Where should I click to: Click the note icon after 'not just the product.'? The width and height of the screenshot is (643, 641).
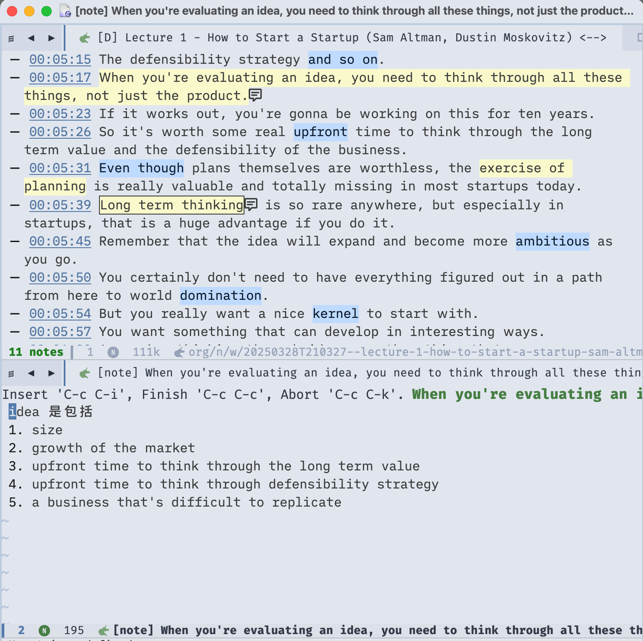[255, 95]
